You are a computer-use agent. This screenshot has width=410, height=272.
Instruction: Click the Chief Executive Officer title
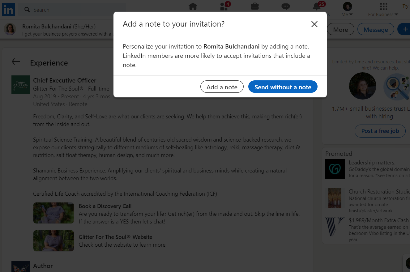tap(65, 80)
